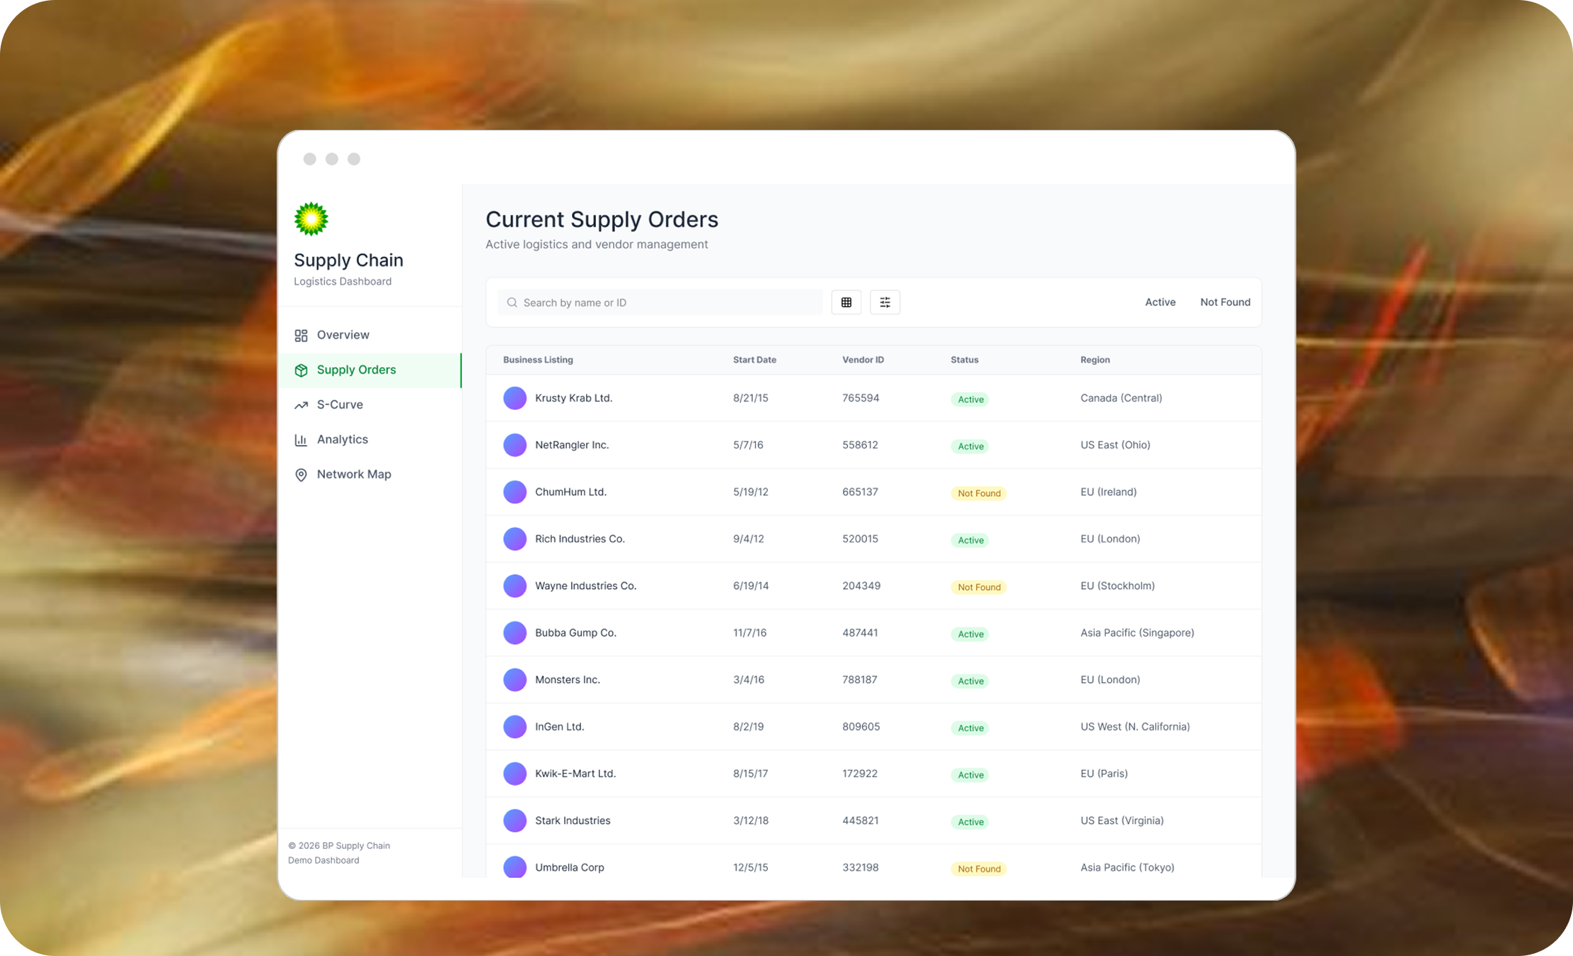Click the BP sunflower logo
The image size is (1573, 956).
point(311,219)
